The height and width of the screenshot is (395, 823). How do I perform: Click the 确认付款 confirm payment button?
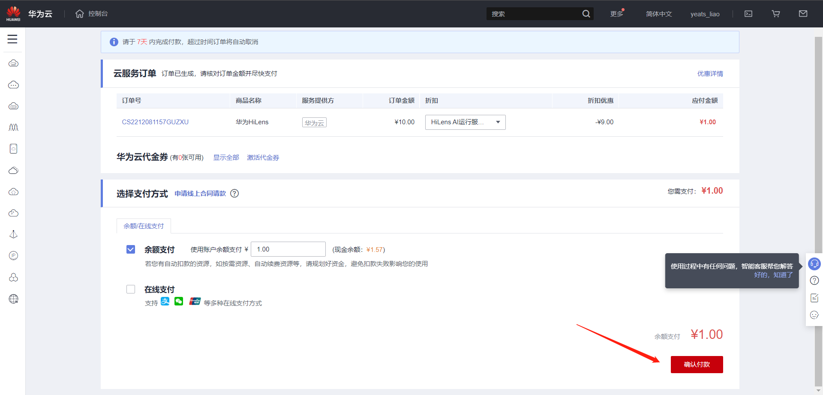click(697, 364)
